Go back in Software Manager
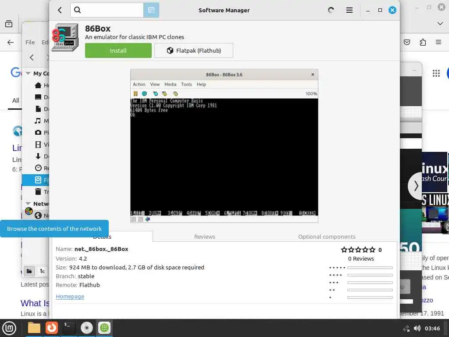 coord(60,11)
